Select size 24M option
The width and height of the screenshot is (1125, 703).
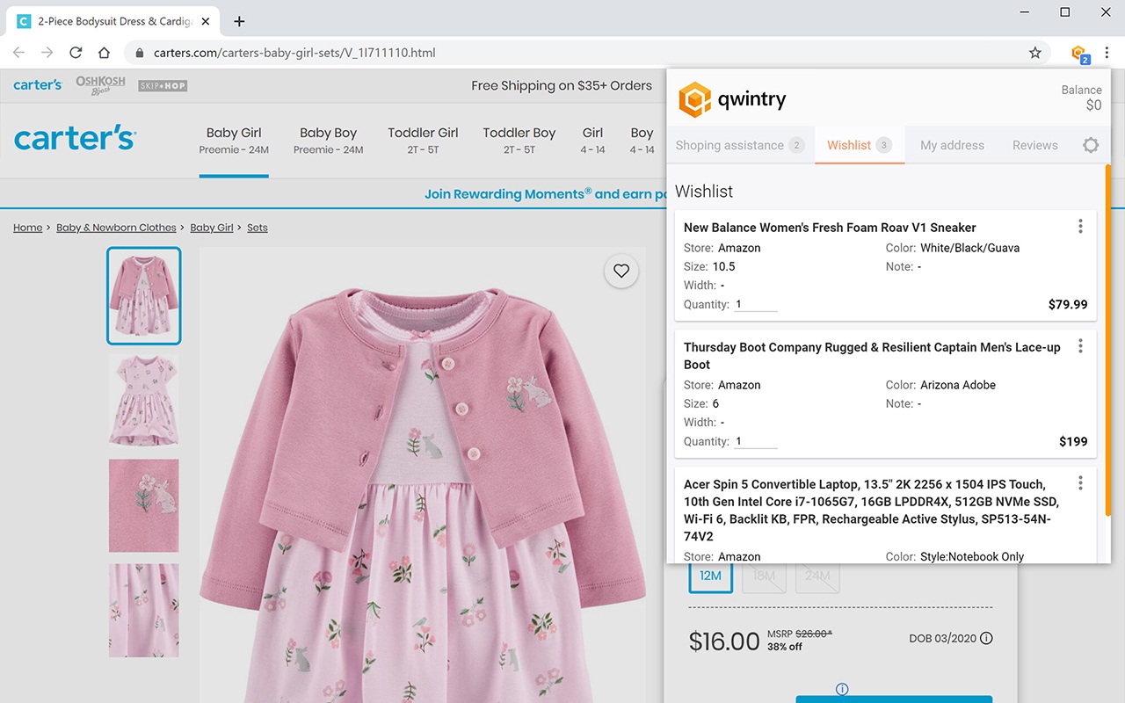(817, 576)
